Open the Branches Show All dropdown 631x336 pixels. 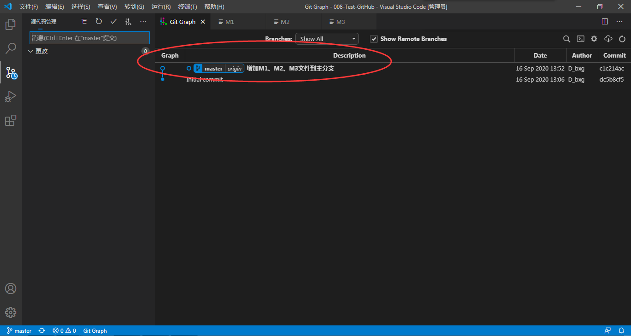pyautogui.click(x=327, y=39)
